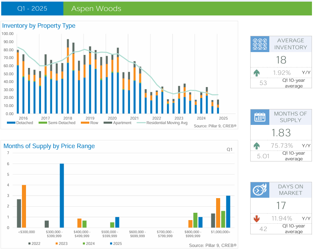This screenshot has height=251, width=314.
Task: Click the green up arrow next to 1.92%
Action: (x=256, y=73)
